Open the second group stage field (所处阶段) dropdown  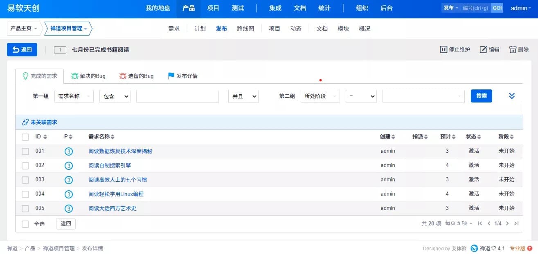tap(320, 96)
